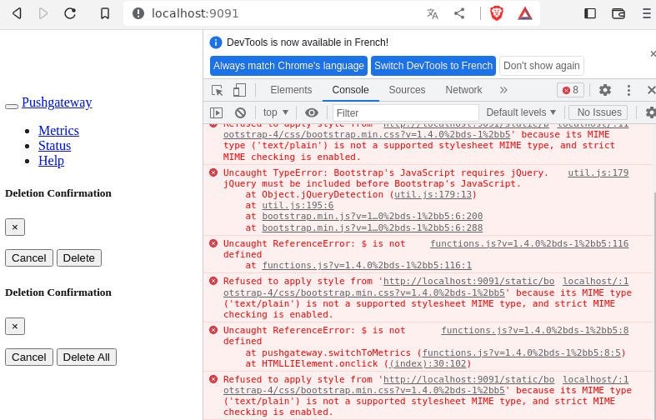Click the Delete All button
656x420 pixels.
87,357
